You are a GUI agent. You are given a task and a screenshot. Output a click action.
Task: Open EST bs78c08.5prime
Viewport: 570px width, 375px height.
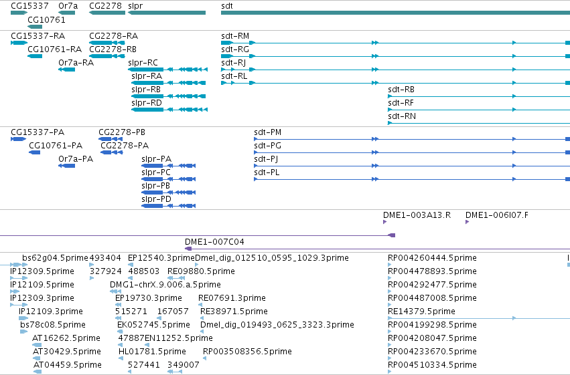[x=53, y=325]
